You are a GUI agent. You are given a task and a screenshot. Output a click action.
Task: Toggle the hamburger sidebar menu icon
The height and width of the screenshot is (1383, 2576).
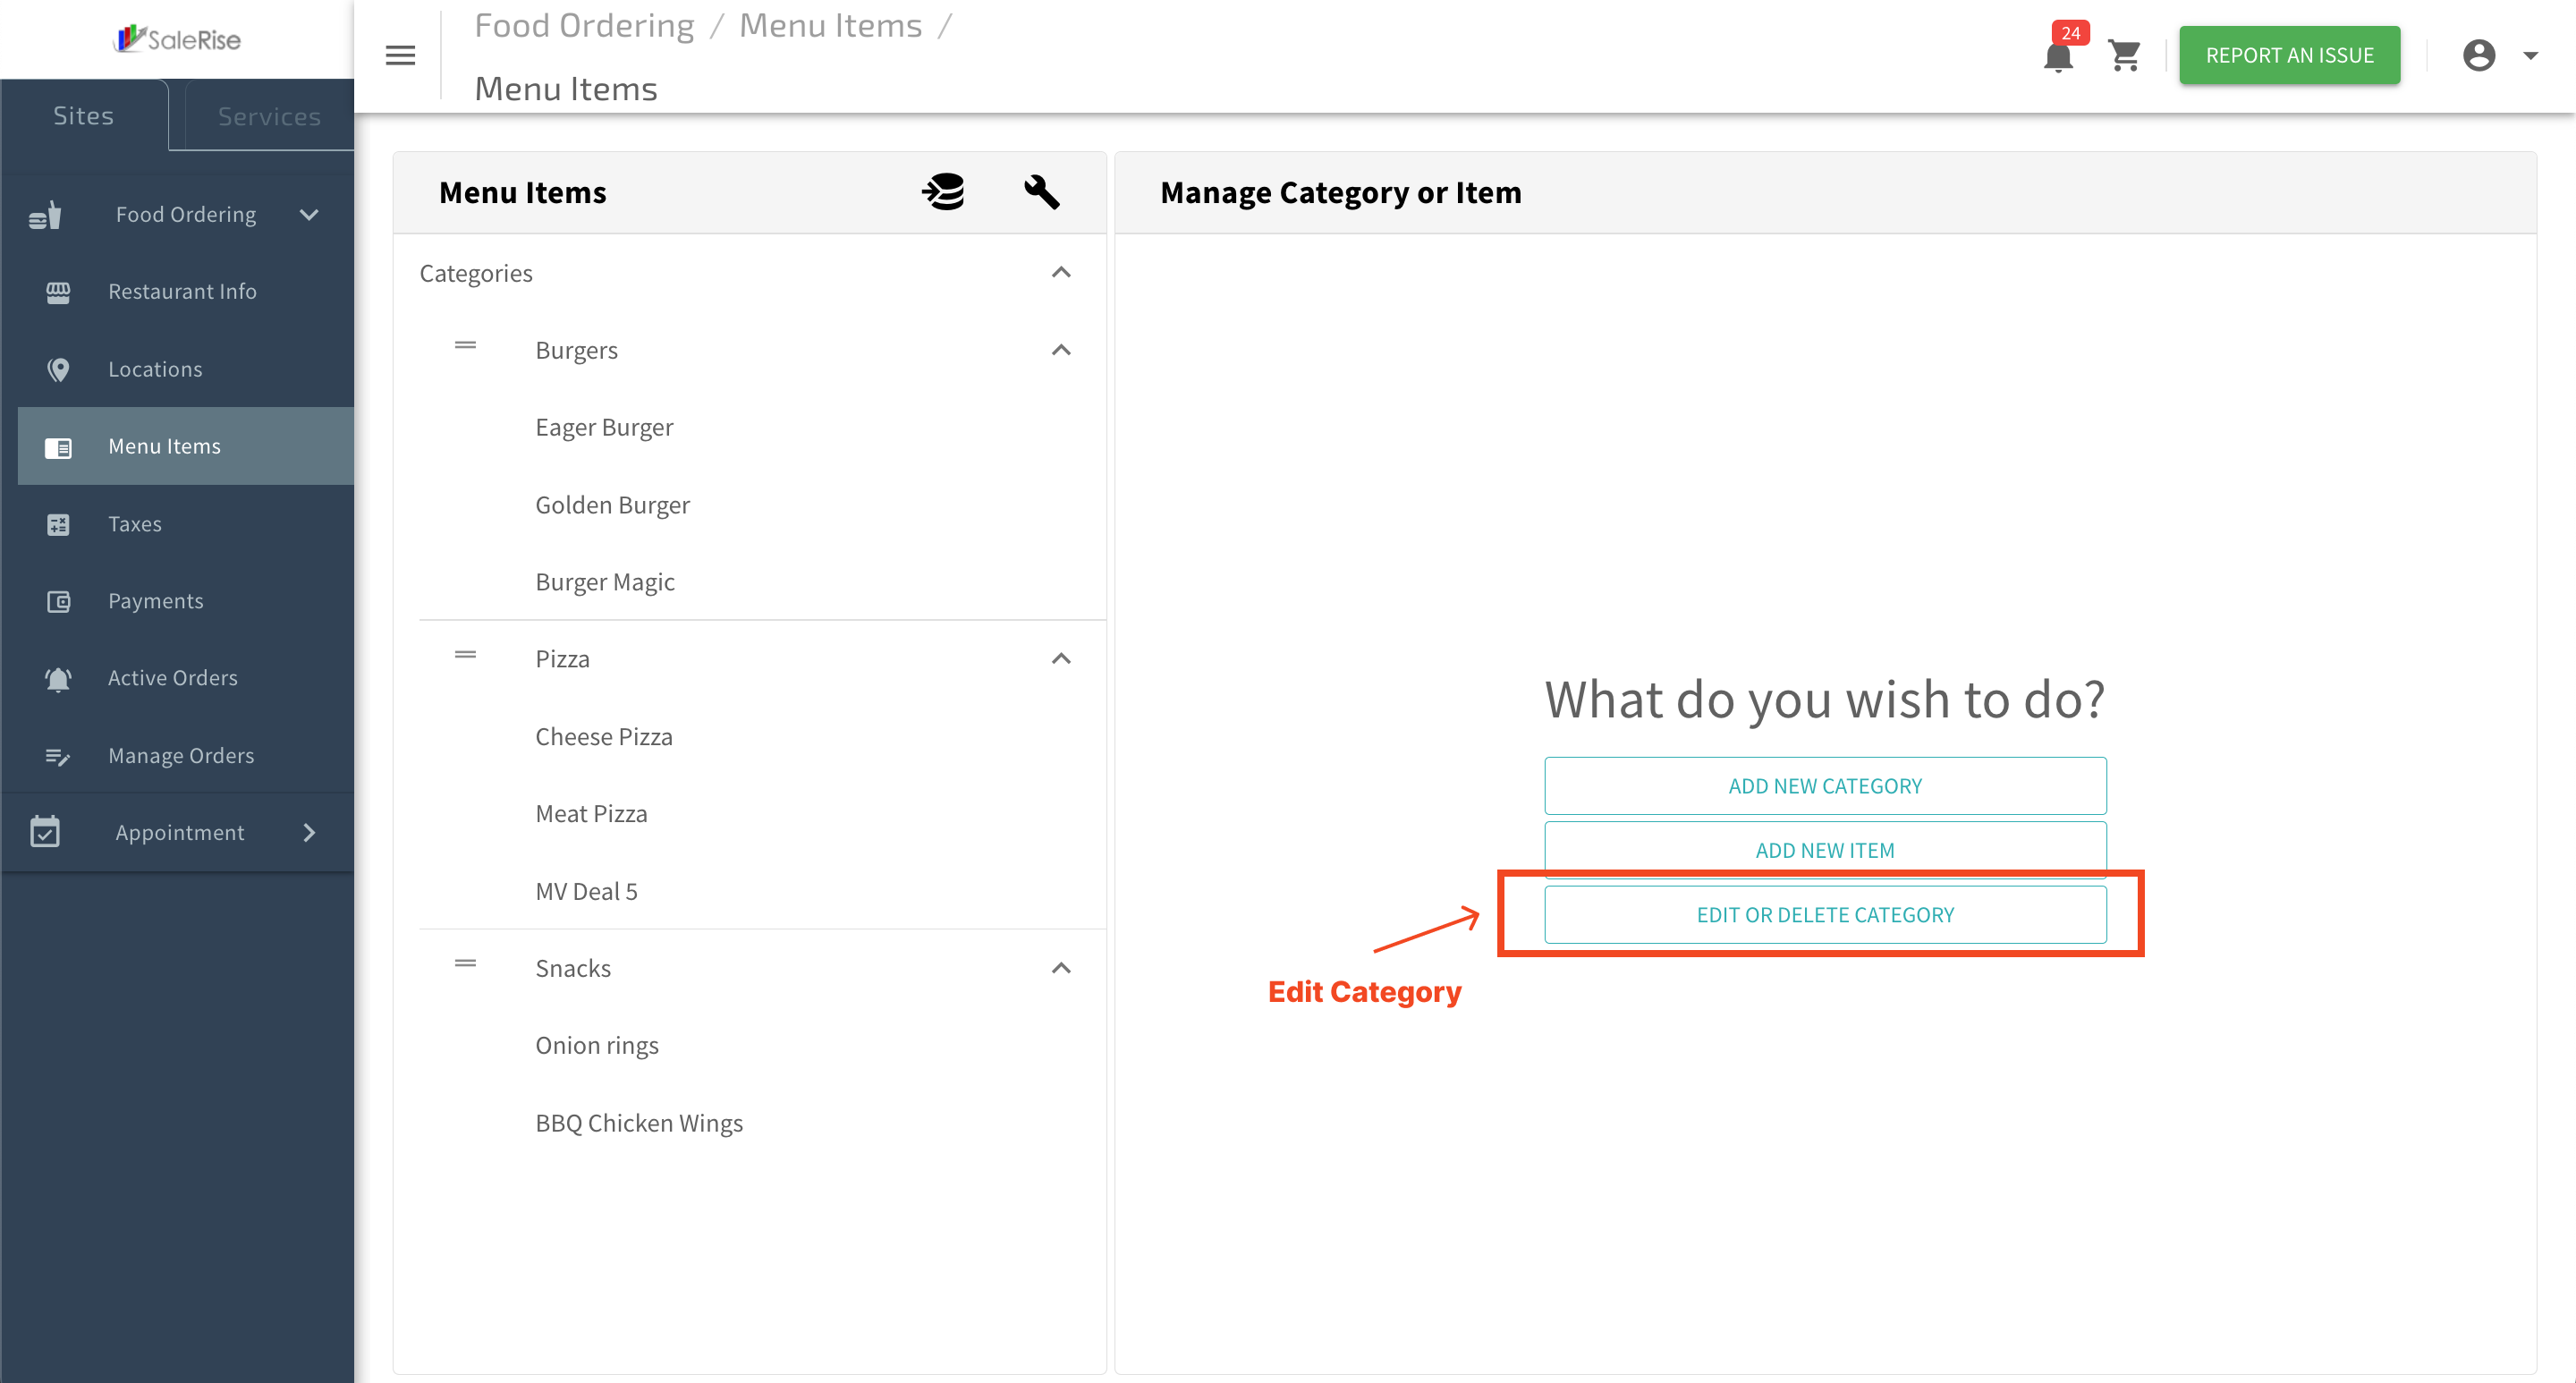pyautogui.click(x=400, y=55)
